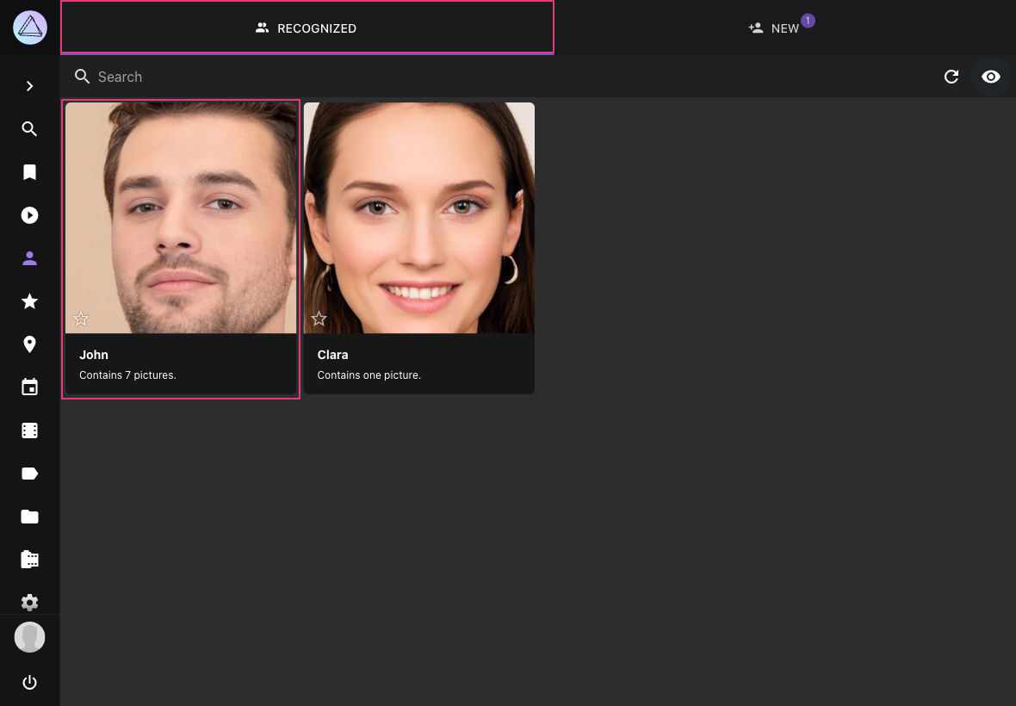Open the Settings gear in sidebar
The image size is (1016, 706).
(30, 603)
